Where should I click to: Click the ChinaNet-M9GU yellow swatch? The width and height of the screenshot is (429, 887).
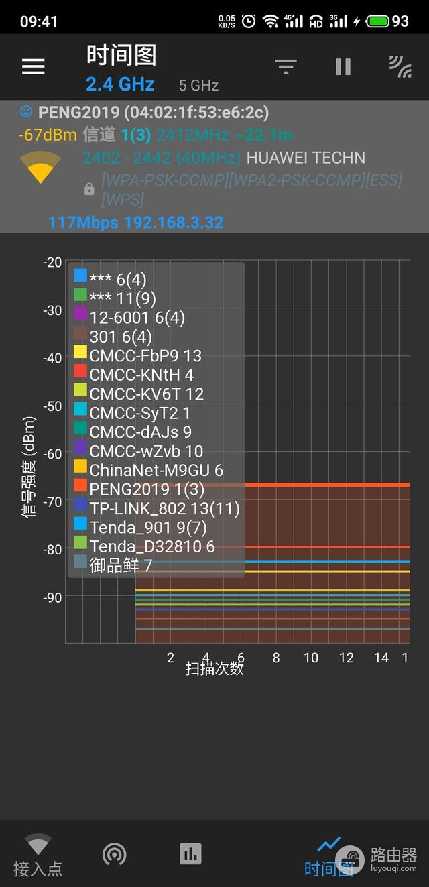click(x=80, y=466)
